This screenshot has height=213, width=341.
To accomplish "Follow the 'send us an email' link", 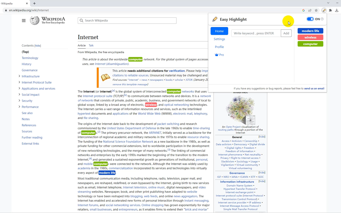I will 314,88.
